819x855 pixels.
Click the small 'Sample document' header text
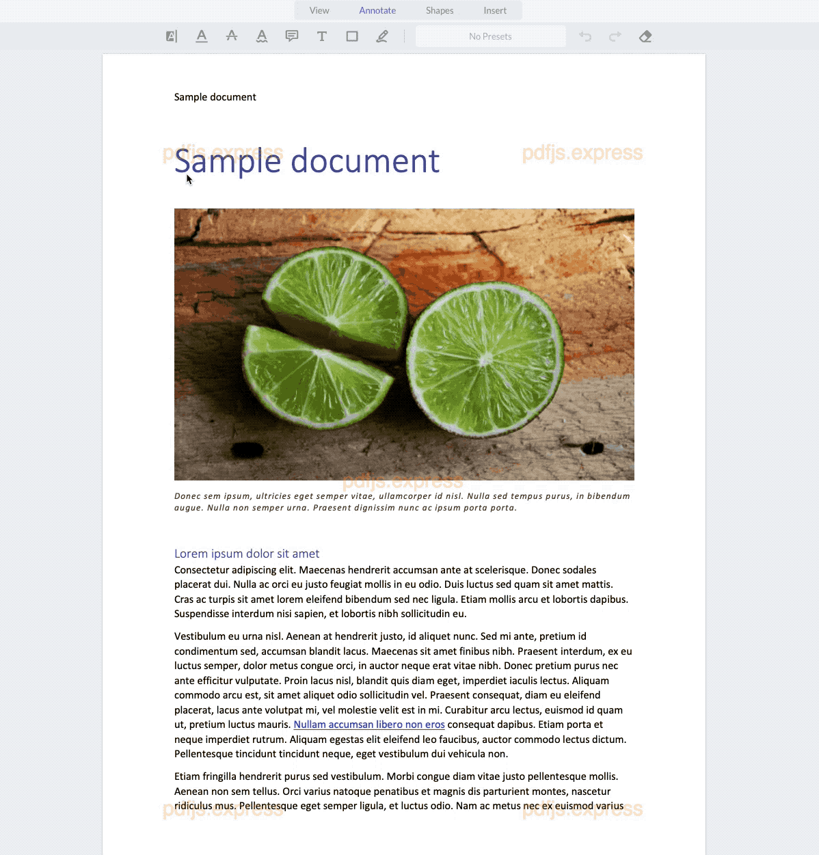coord(215,97)
